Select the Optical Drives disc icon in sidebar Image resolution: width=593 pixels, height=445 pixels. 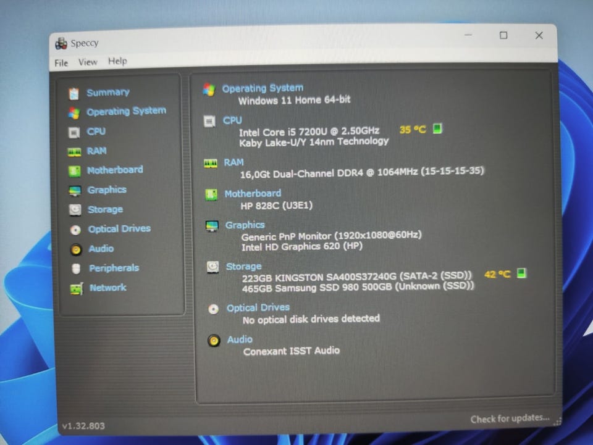tap(75, 230)
